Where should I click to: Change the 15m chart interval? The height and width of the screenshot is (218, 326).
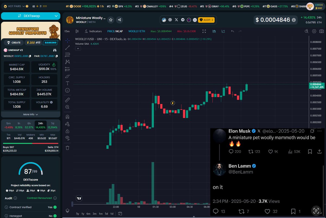(67, 31)
